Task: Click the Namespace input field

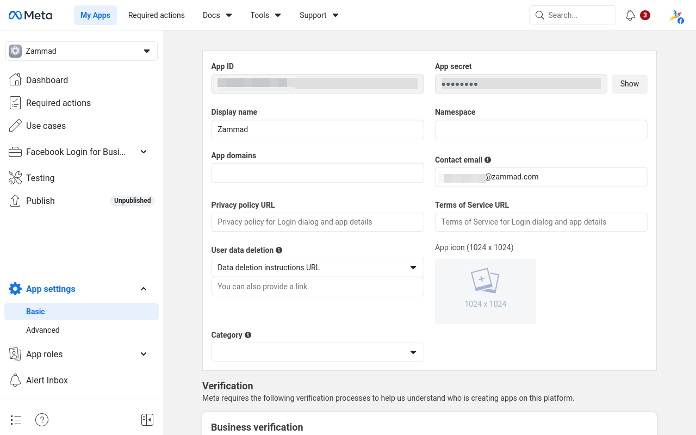Action: pyautogui.click(x=541, y=129)
